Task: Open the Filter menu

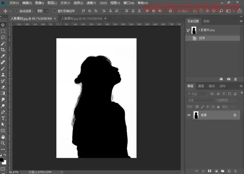Action: click(x=91, y=3)
